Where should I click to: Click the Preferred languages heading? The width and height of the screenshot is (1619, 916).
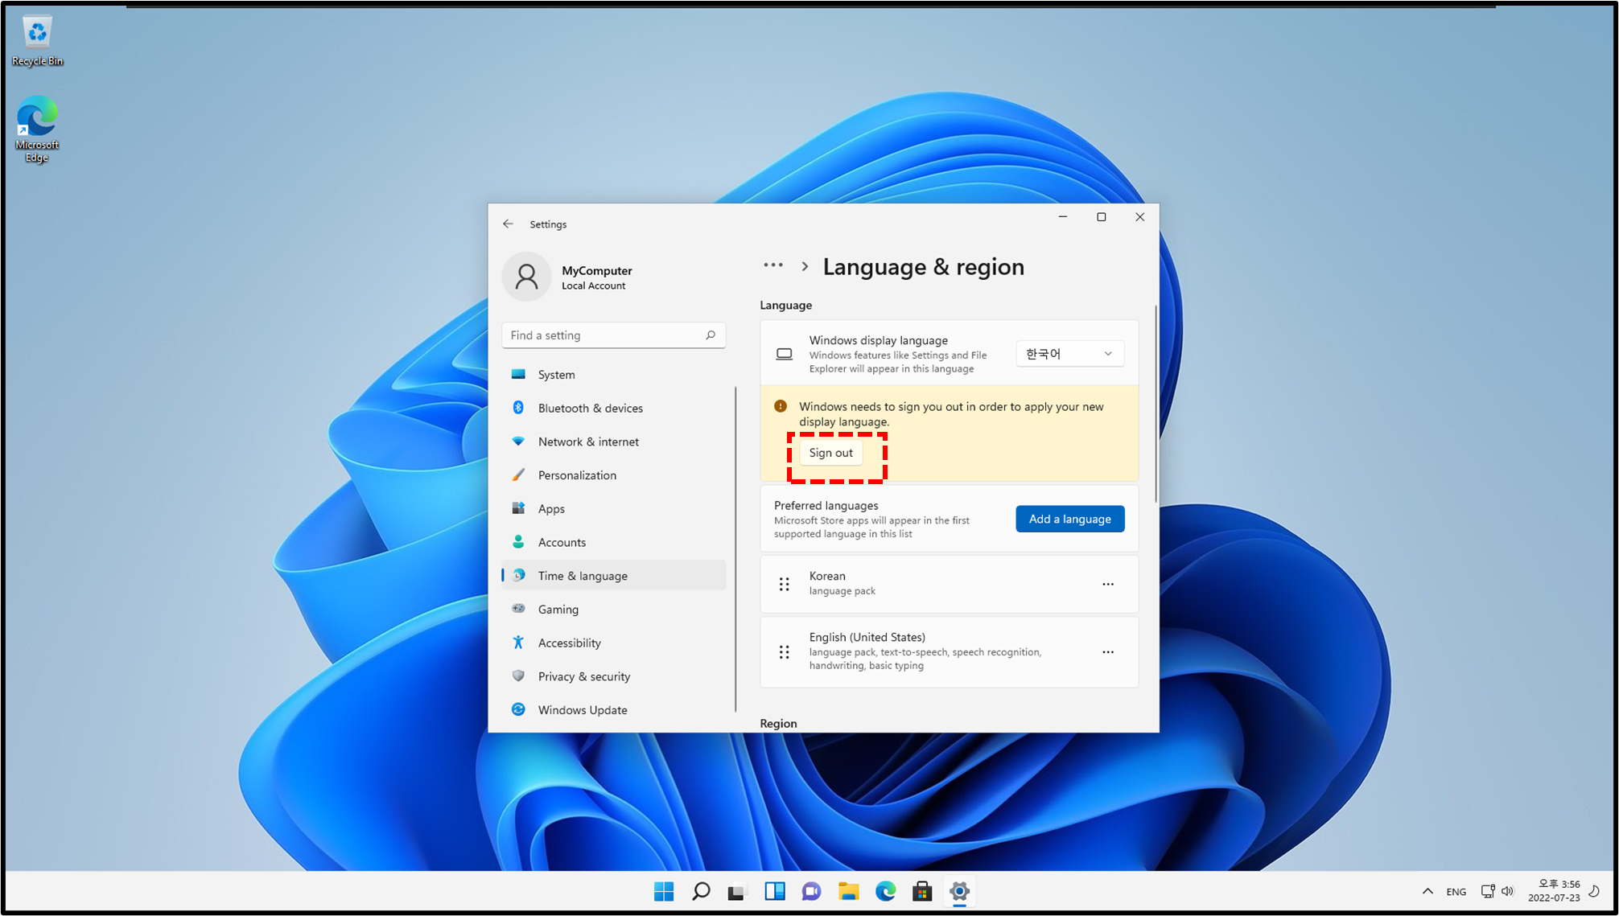pos(826,505)
